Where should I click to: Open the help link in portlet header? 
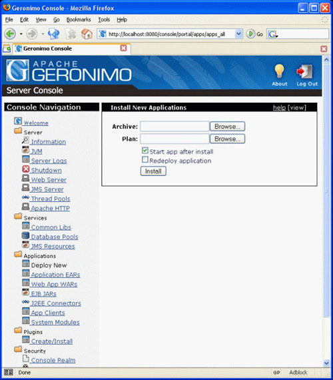pyautogui.click(x=279, y=107)
